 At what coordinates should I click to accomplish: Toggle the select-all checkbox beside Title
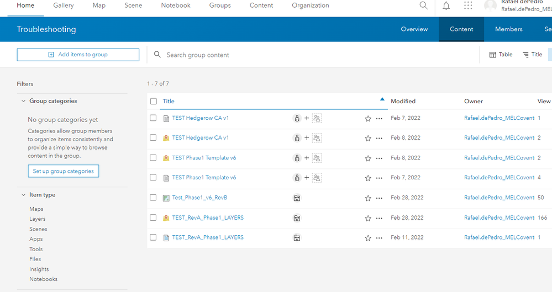point(153,102)
